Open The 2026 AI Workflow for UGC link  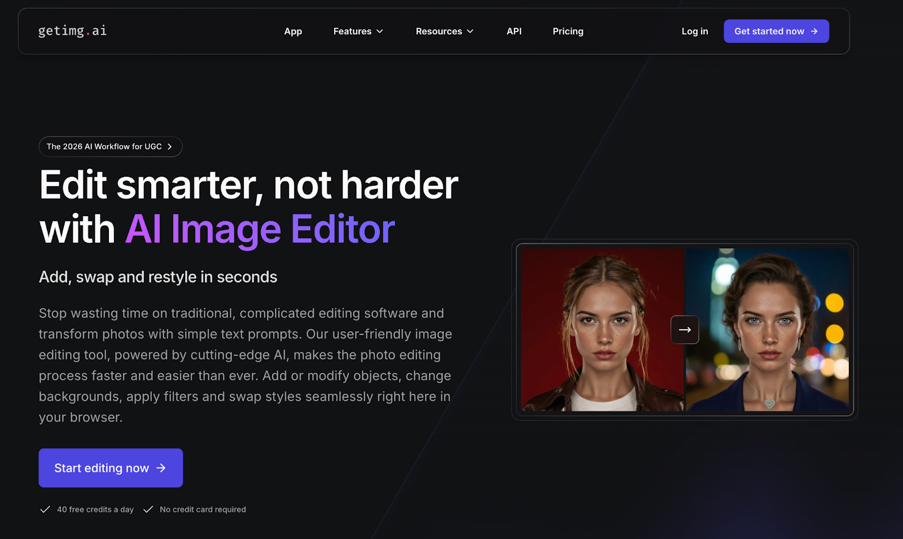(x=104, y=147)
